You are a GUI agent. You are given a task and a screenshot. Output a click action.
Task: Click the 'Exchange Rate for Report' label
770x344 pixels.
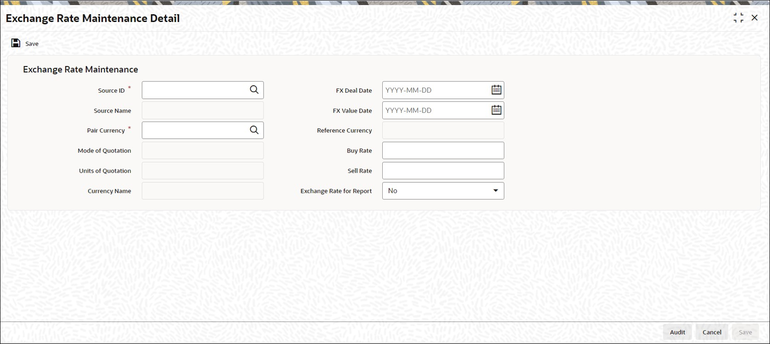(x=336, y=191)
